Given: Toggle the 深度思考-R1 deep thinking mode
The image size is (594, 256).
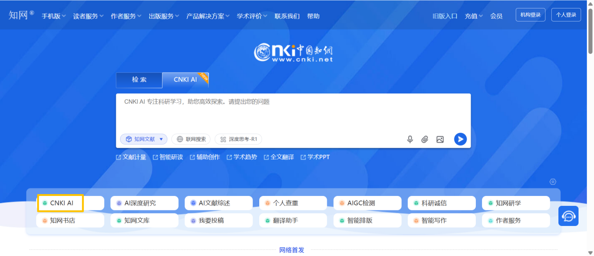Looking at the screenshot, I should click(x=238, y=139).
